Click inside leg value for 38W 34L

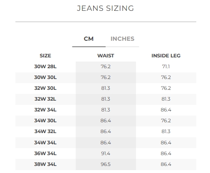[x=166, y=164]
